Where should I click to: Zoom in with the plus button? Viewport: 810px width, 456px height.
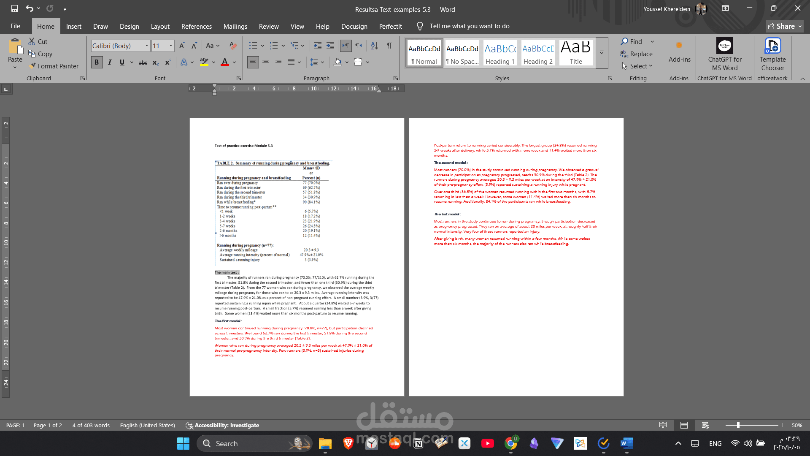[x=783, y=425]
